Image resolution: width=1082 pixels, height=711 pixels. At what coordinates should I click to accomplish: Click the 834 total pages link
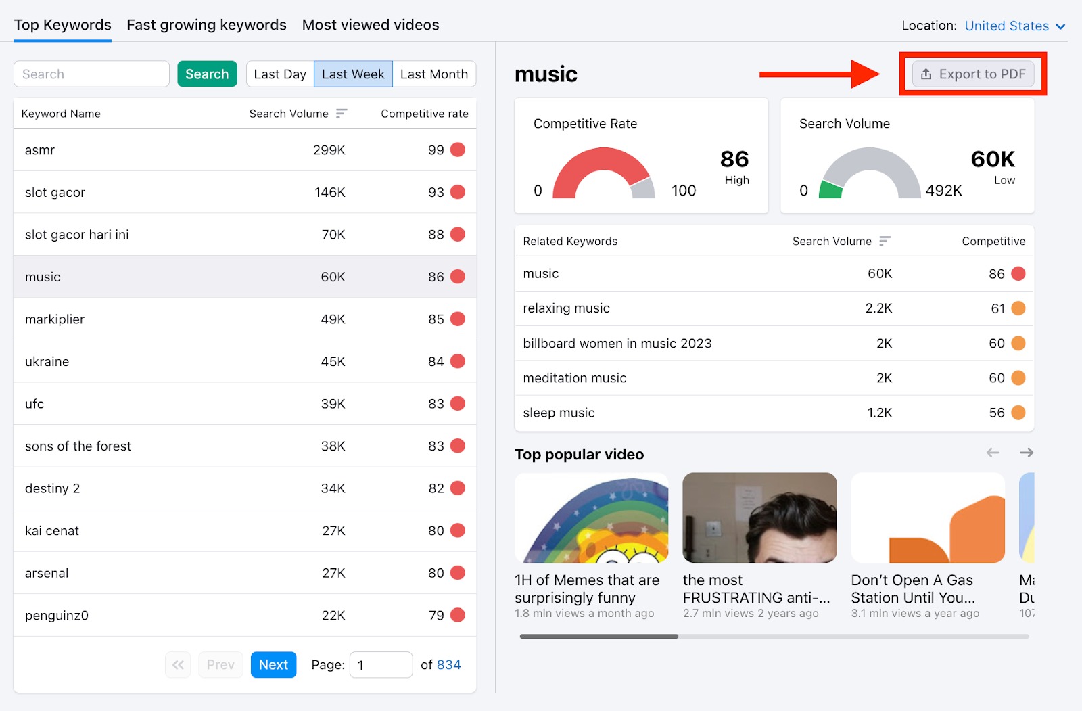(x=450, y=664)
